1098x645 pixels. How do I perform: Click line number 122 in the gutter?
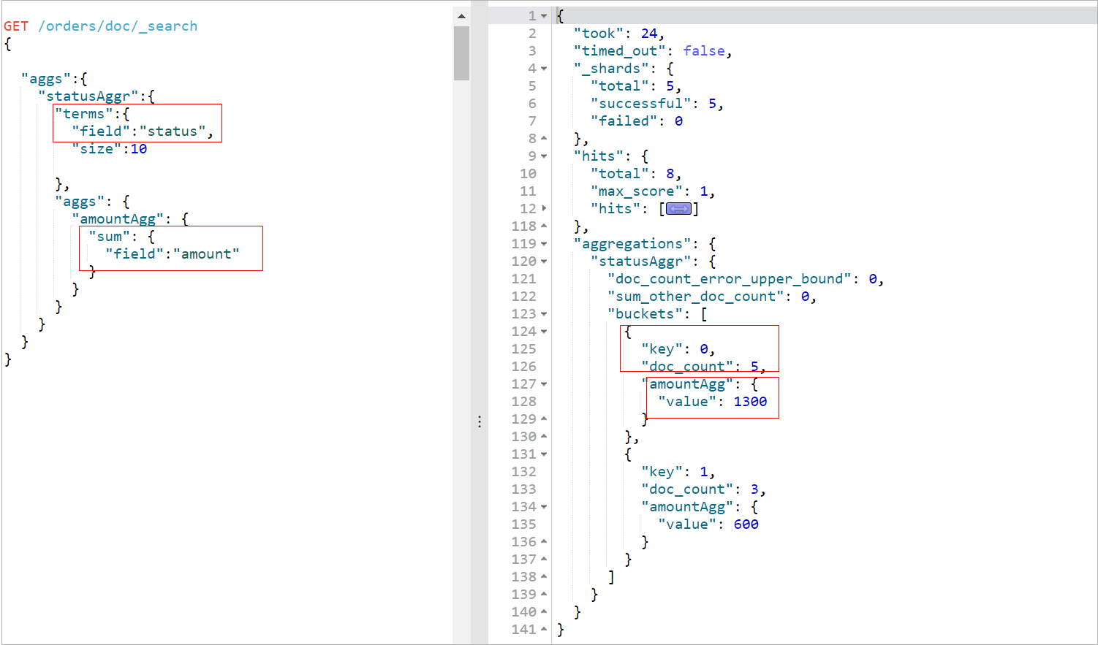pos(524,297)
